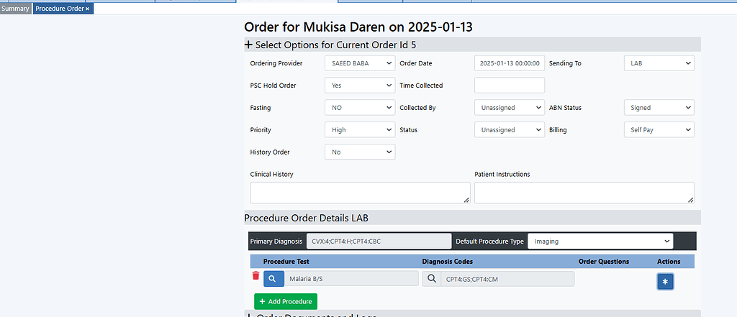
Task: Open the Fasting dropdown
Action: 360,108
